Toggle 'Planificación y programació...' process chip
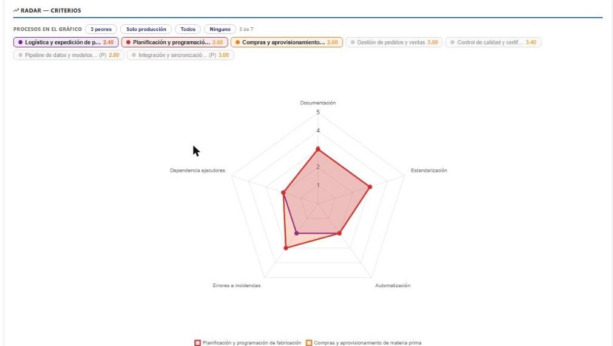613x346 pixels. point(174,42)
